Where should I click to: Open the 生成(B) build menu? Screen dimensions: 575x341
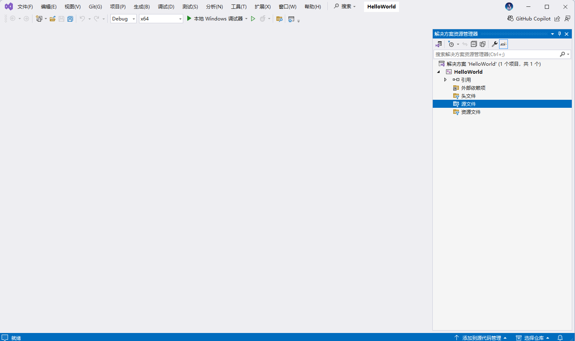[141, 7]
